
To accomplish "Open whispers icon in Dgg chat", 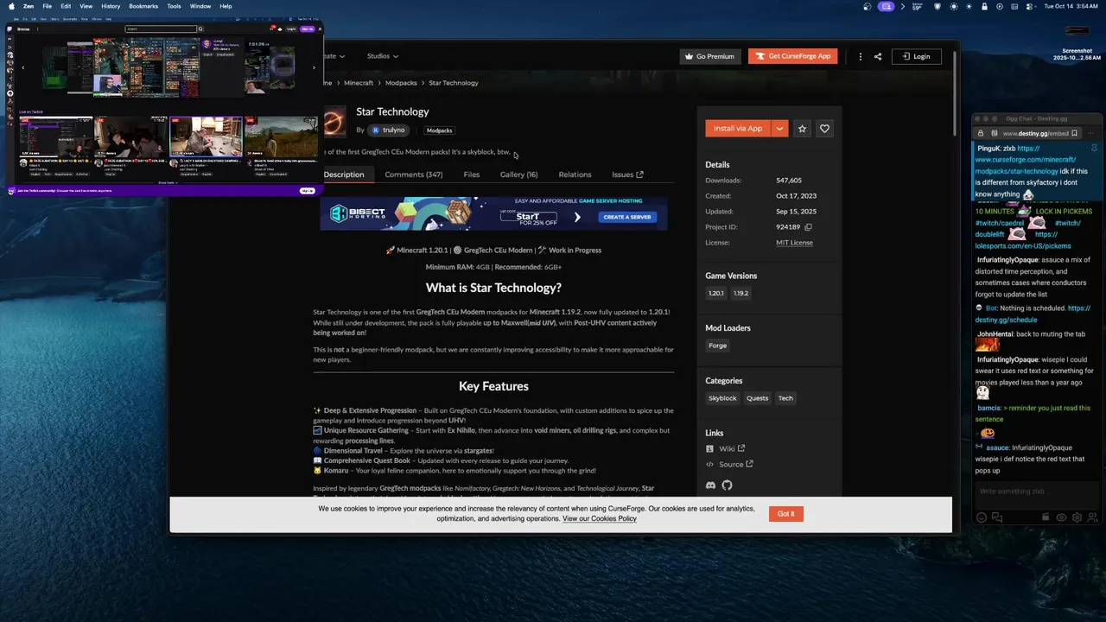I will point(997,517).
